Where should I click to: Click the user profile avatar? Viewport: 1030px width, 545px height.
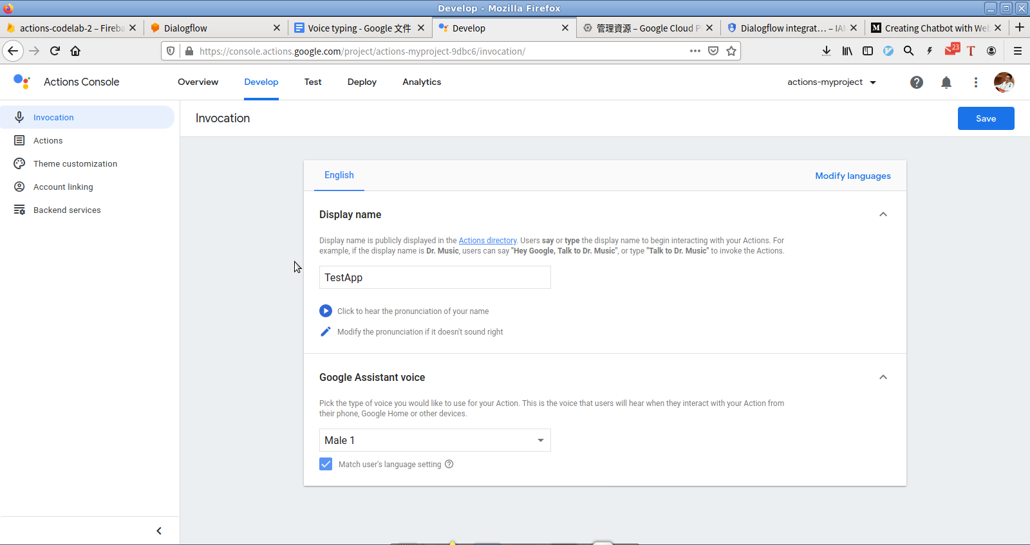(x=1004, y=82)
